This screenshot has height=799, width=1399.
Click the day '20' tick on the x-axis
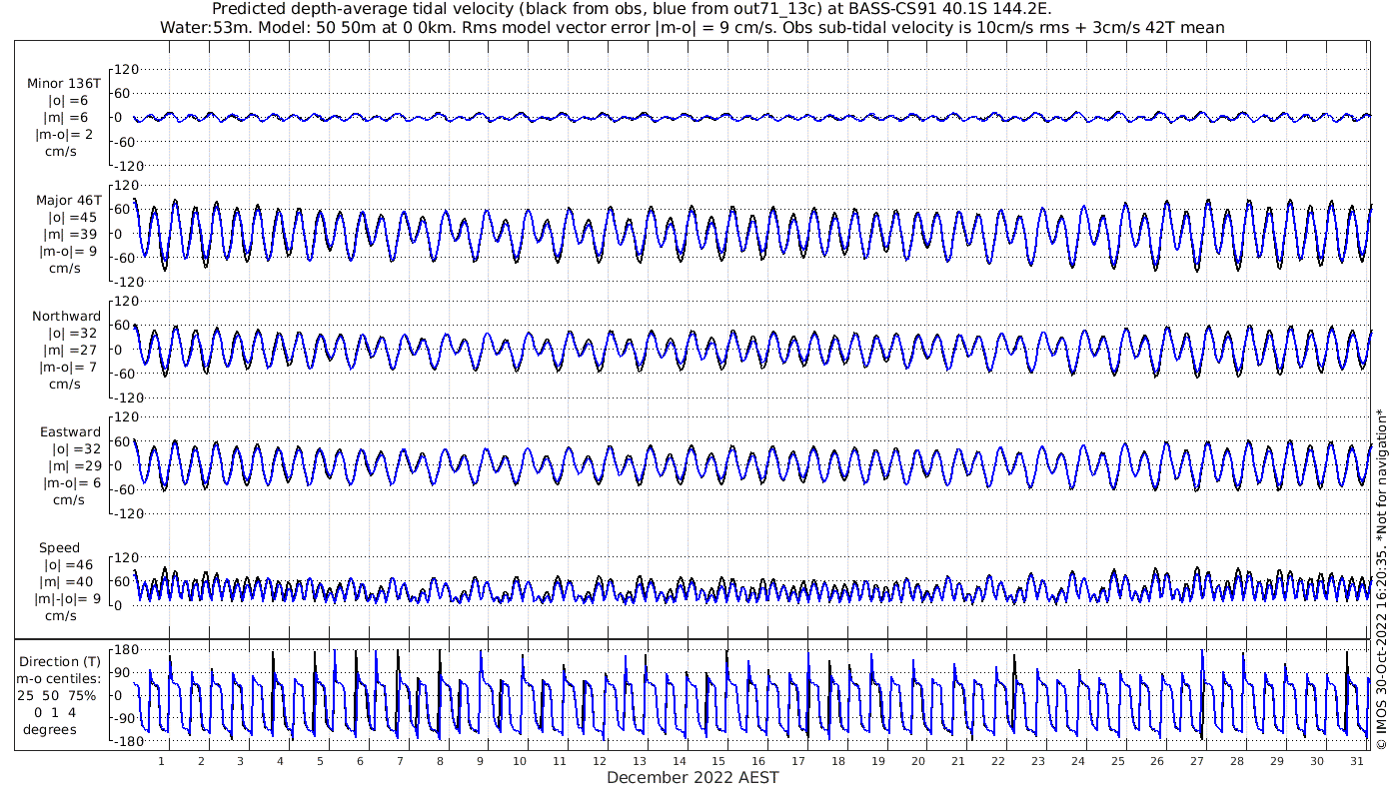(918, 761)
